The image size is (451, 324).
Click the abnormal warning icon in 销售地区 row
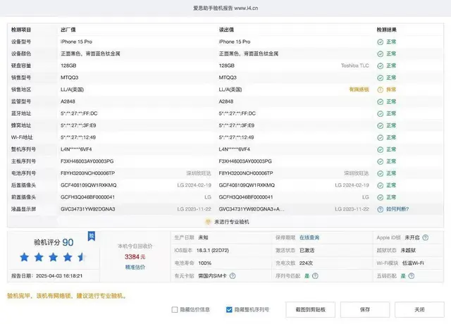[381, 89]
